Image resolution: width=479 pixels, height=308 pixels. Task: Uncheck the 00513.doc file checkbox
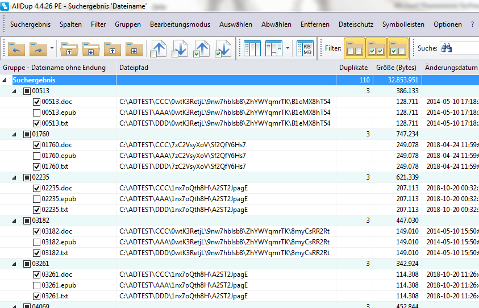[36, 102]
